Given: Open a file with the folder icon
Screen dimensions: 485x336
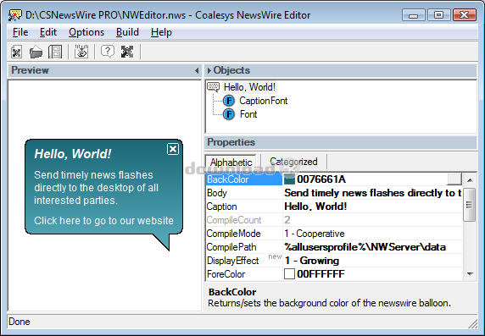Looking at the screenshot, I should pos(36,52).
